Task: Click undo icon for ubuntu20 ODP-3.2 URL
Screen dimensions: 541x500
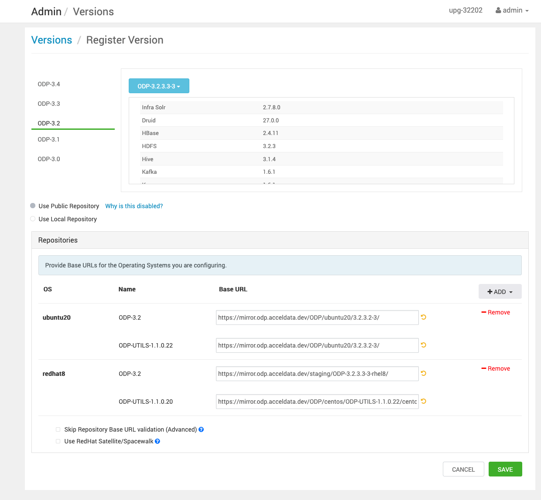Action: pyautogui.click(x=423, y=317)
